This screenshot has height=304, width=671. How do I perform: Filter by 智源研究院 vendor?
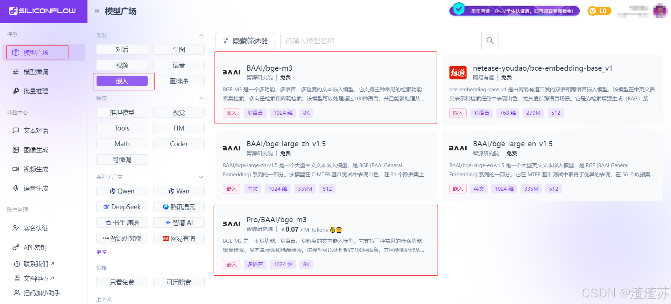click(122, 238)
